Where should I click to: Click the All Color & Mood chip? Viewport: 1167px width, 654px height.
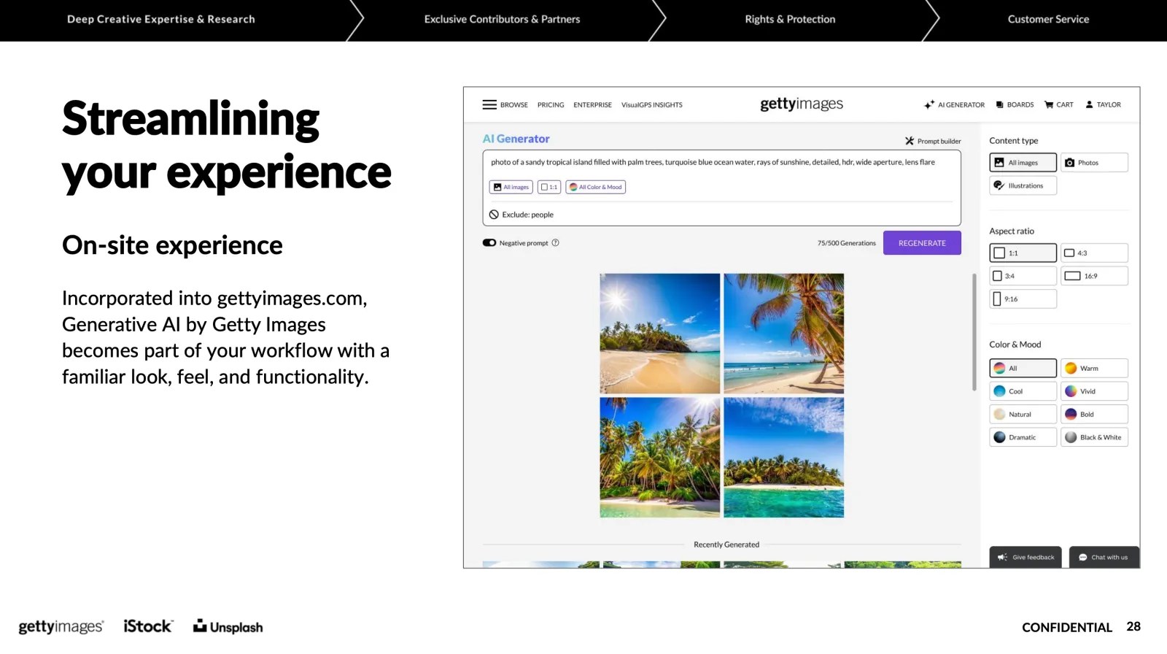coord(596,187)
